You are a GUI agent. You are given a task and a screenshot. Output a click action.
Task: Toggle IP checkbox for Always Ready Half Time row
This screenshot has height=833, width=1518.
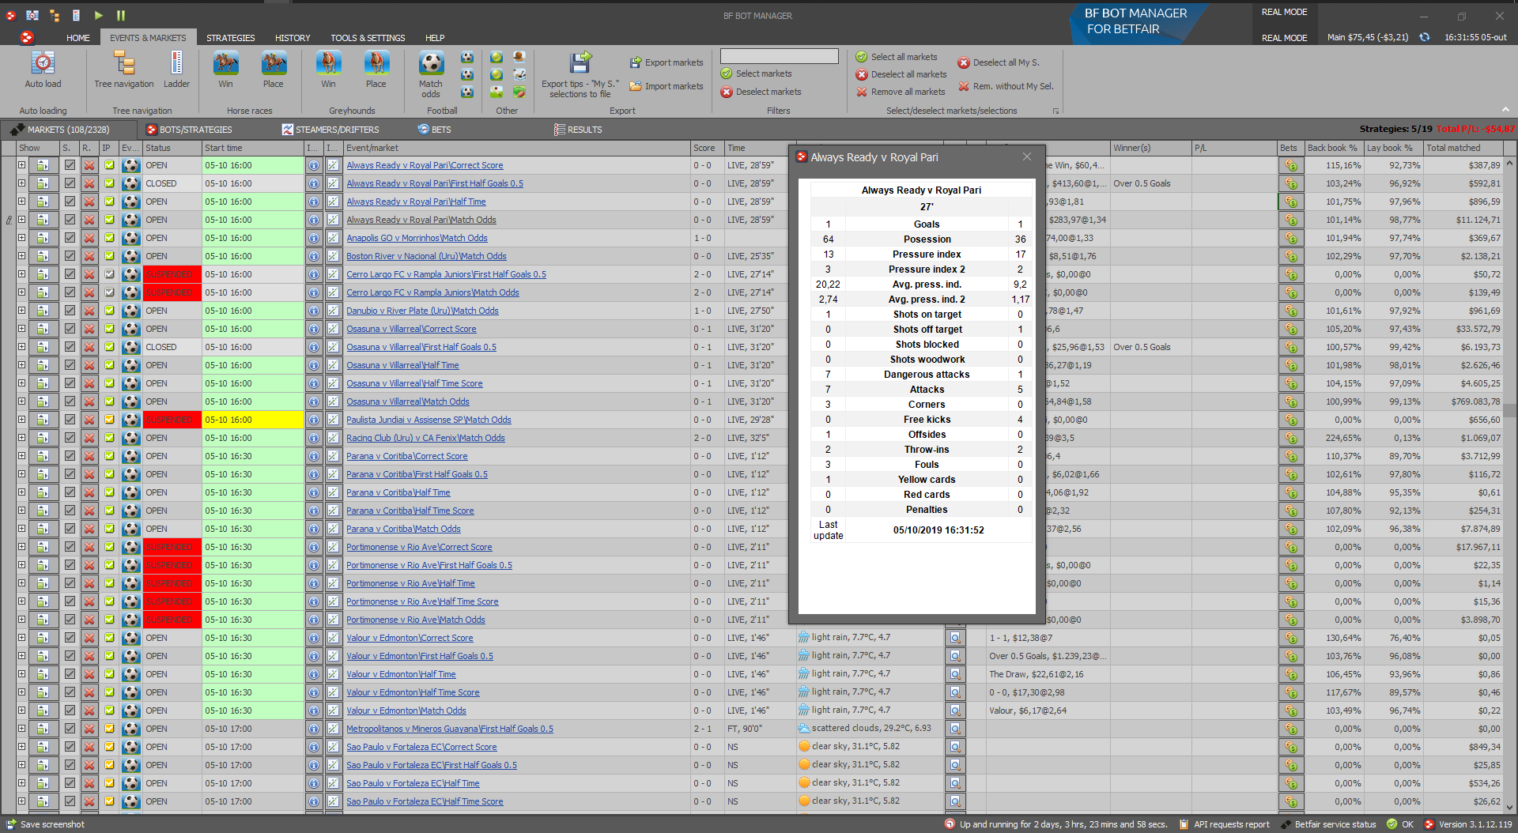[109, 202]
